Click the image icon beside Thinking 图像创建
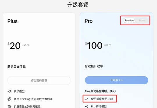Image resolution: width=157 pixels, height=108 pixels. tap(9, 99)
